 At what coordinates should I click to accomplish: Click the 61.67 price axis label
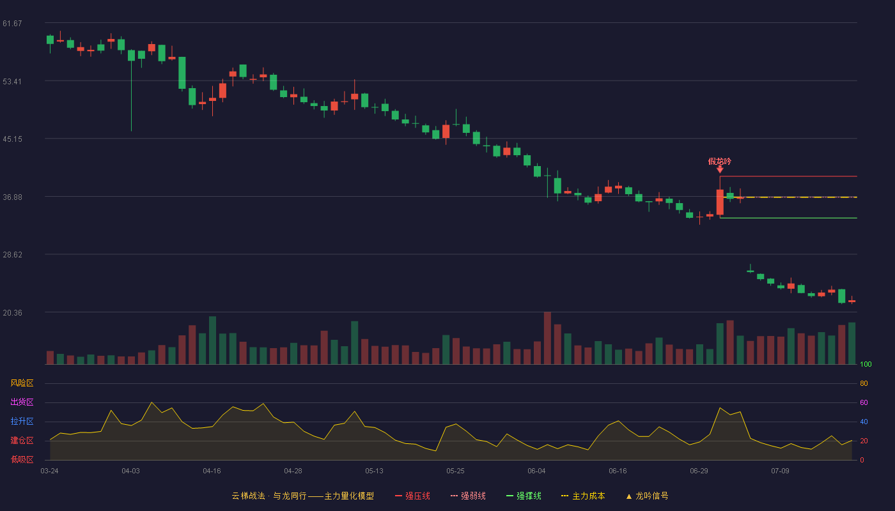[x=12, y=24]
